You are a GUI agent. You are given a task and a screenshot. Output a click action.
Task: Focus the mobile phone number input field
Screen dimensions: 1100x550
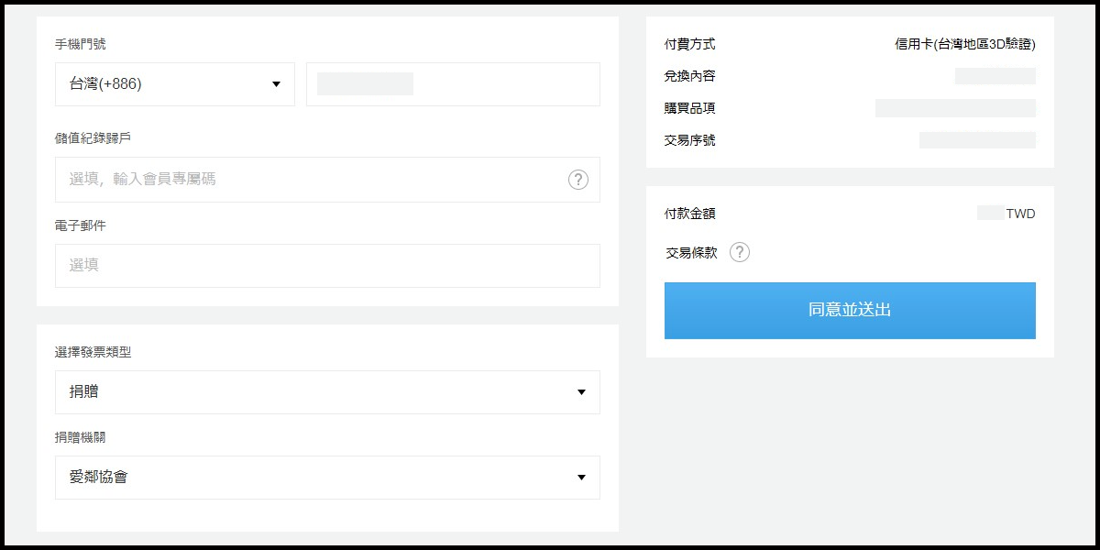[x=453, y=84]
